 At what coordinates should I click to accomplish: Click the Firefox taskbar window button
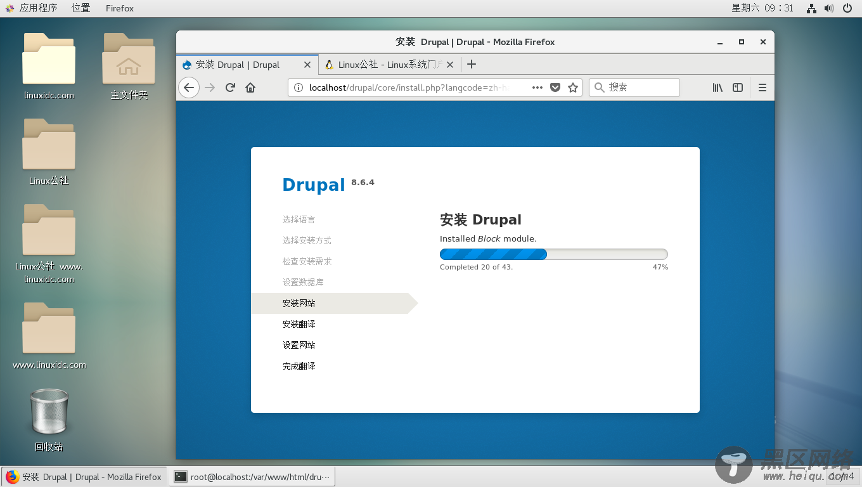[x=84, y=477]
